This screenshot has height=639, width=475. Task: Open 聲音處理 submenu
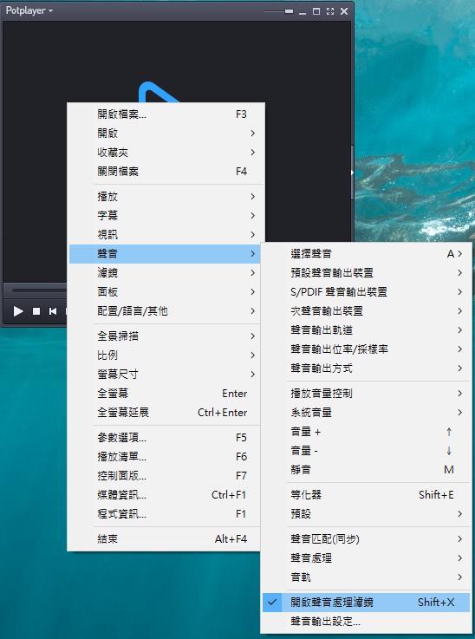(366, 558)
